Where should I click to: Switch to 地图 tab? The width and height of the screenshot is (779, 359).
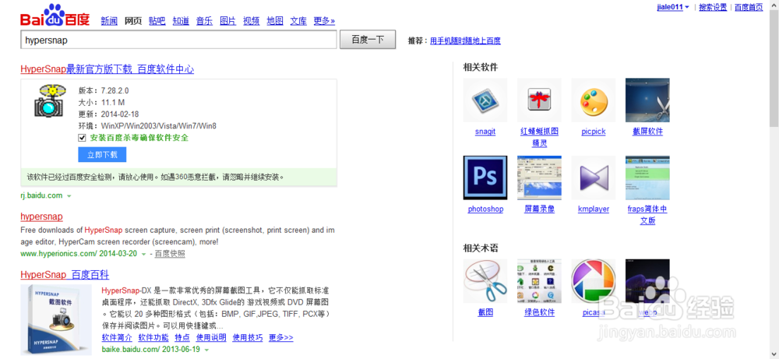[275, 21]
